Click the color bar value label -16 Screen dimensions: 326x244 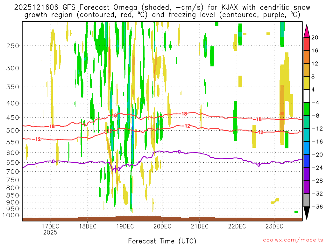(x=317, y=142)
